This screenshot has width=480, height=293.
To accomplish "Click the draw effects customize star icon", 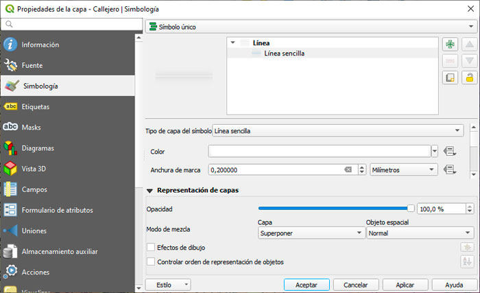I will [467, 247].
